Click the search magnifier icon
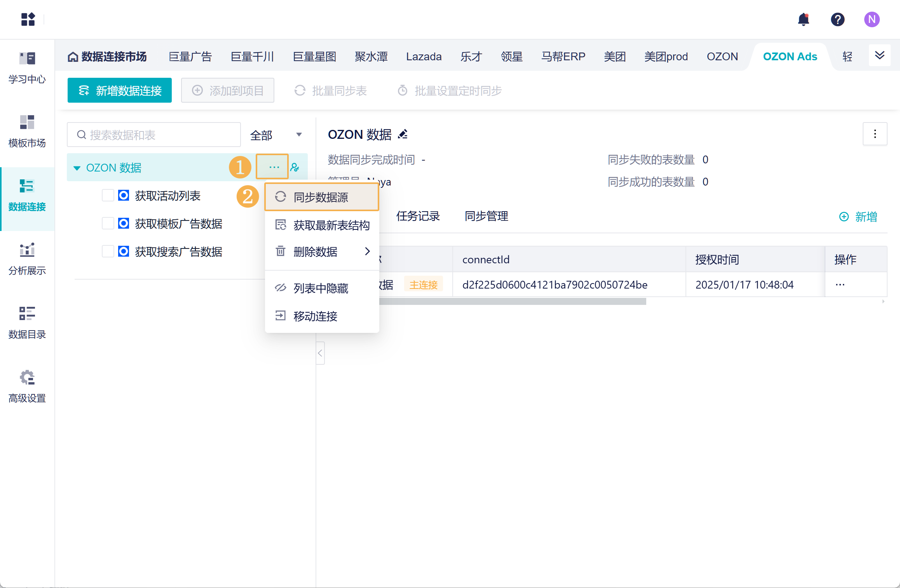Image resolution: width=900 pixels, height=588 pixels. (x=81, y=135)
